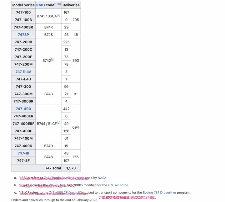The width and height of the screenshot is (225, 202).
Task: Select the 747-300M row label
Action: point(23,94)
